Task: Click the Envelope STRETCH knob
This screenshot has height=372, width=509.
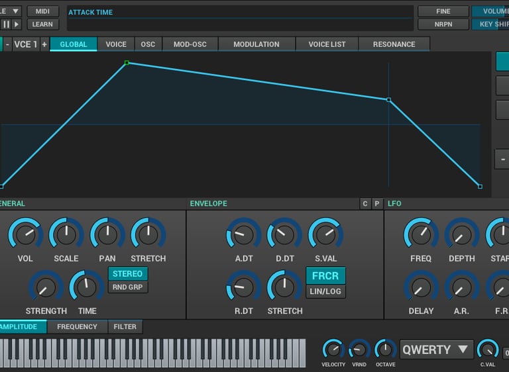Action: [285, 287]
